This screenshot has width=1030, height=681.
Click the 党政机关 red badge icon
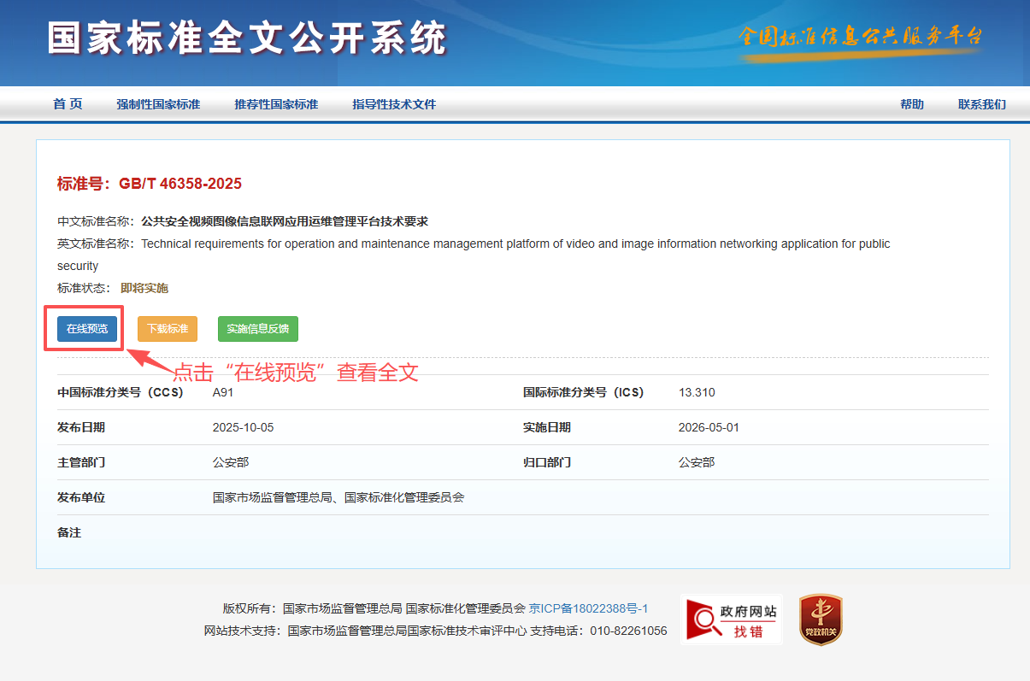coord(821,619)
